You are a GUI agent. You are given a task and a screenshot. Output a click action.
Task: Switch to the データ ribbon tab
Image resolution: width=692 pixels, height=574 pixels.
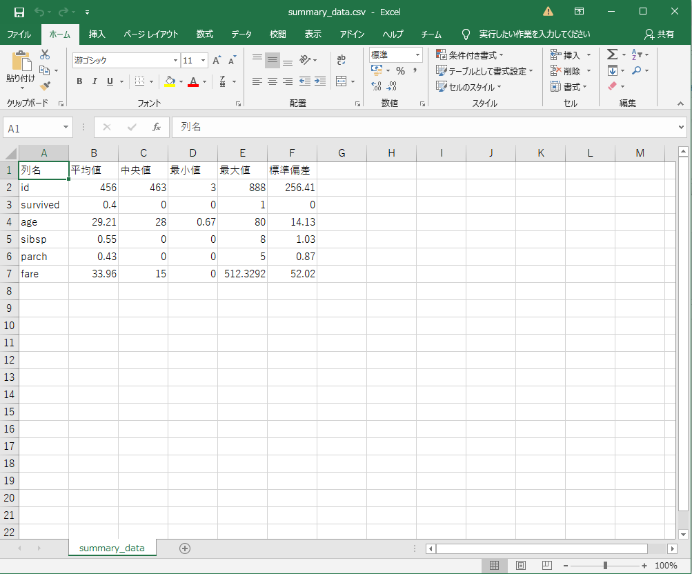click(241, 34)
